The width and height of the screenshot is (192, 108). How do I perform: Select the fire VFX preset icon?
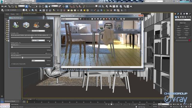36,25
